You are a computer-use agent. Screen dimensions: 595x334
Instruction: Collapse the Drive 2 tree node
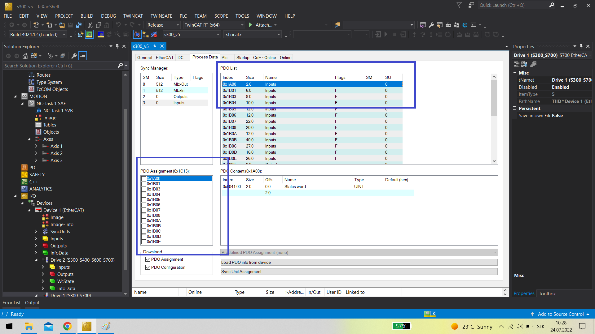click(36, 260)
